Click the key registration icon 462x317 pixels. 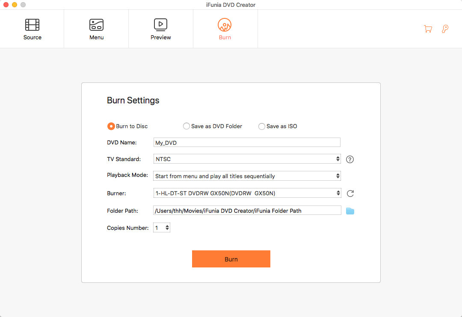pos(445,29)
